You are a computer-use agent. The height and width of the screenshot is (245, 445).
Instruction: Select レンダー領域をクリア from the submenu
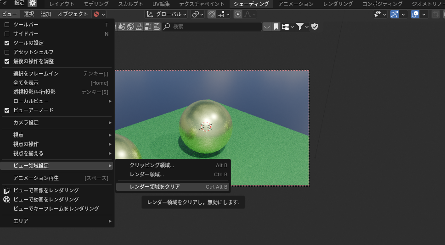[x=155, y=187]
